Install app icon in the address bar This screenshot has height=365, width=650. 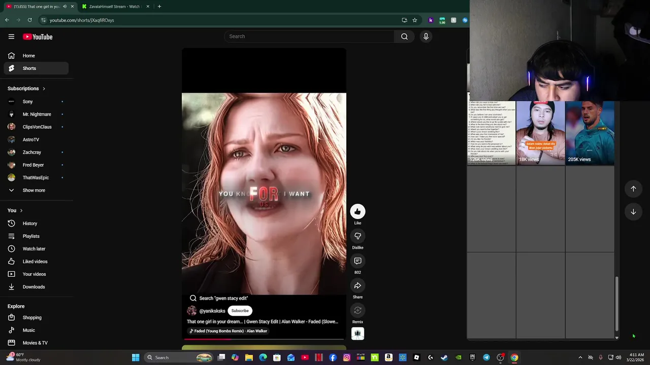tap(404, 20)
